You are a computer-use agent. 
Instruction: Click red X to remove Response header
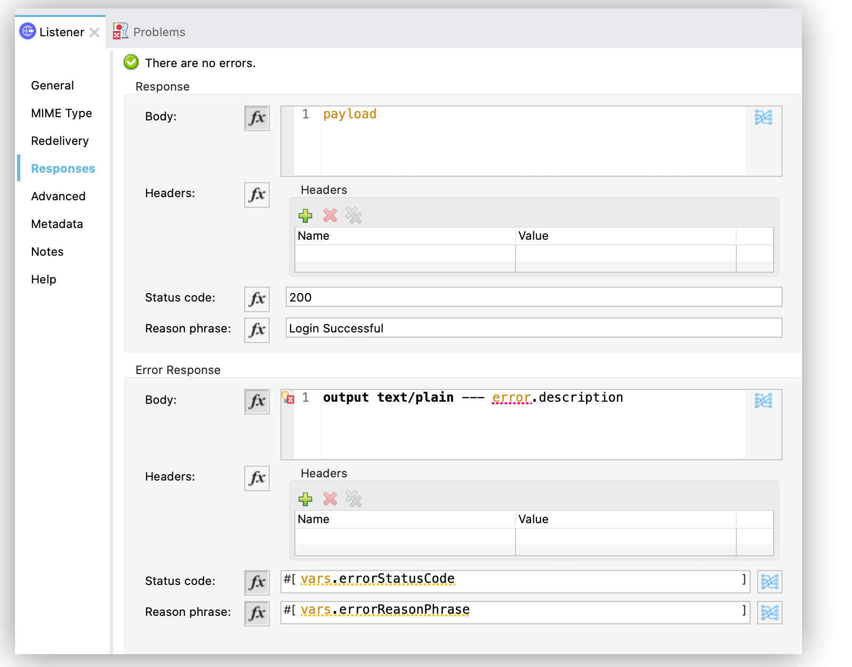330,216
